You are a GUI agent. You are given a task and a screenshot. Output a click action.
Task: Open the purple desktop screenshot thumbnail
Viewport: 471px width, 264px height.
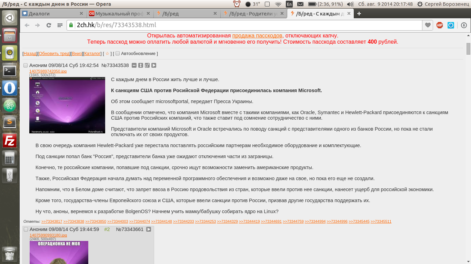click(67, 105)
